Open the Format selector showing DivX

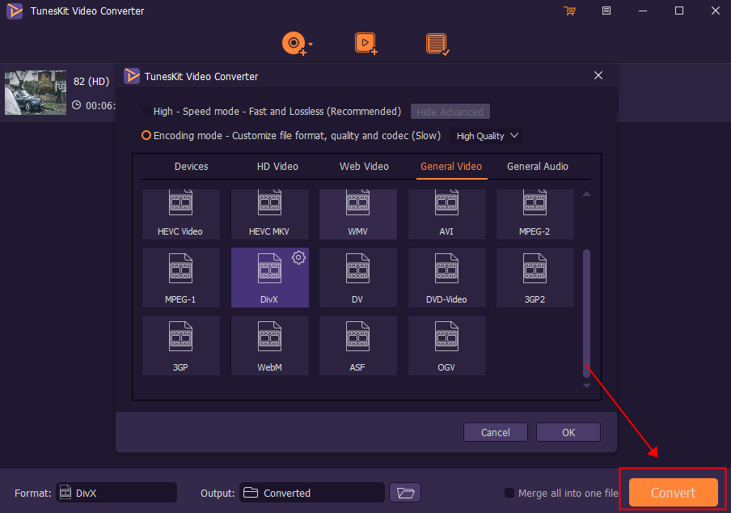(x=116, y=493)
